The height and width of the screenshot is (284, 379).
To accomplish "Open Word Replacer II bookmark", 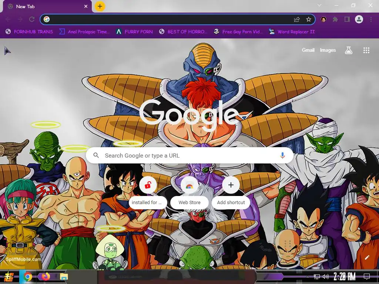I will pyautogui.click(x=292, y=32).
